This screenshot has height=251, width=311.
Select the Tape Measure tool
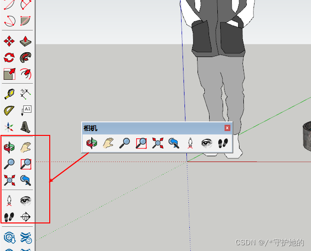(9, 94)
